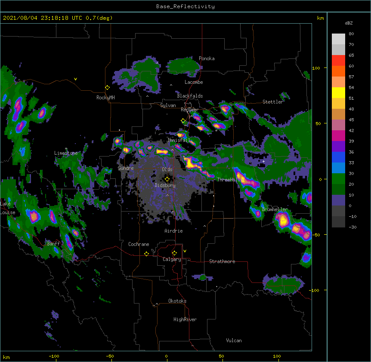Click the Innisfail city label
Image resolution: width=371 pixels, height=362 pixels.
(x=179, y=140)
